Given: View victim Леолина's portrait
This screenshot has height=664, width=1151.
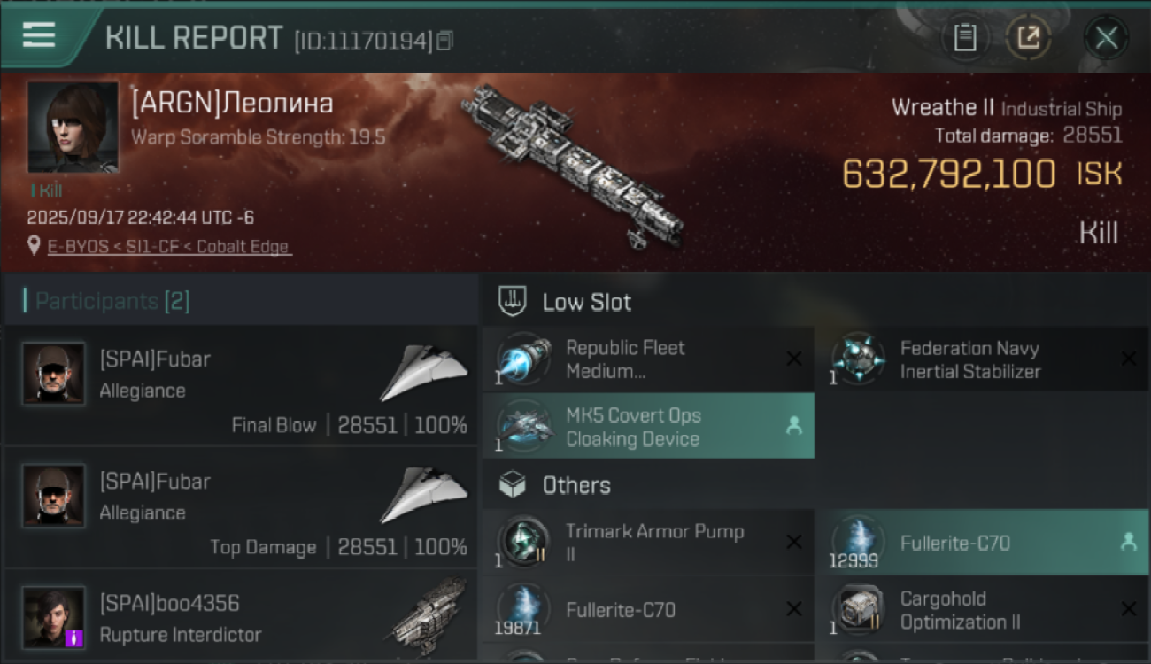Looking at the screenshot, I should click(73, 127).
